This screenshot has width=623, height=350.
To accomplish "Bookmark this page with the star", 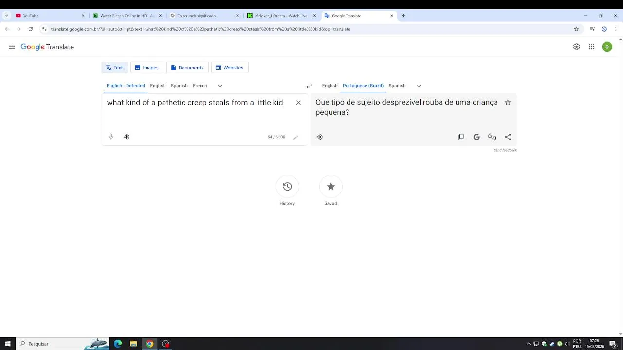I will pyautogui.click(x=576, y=29).
